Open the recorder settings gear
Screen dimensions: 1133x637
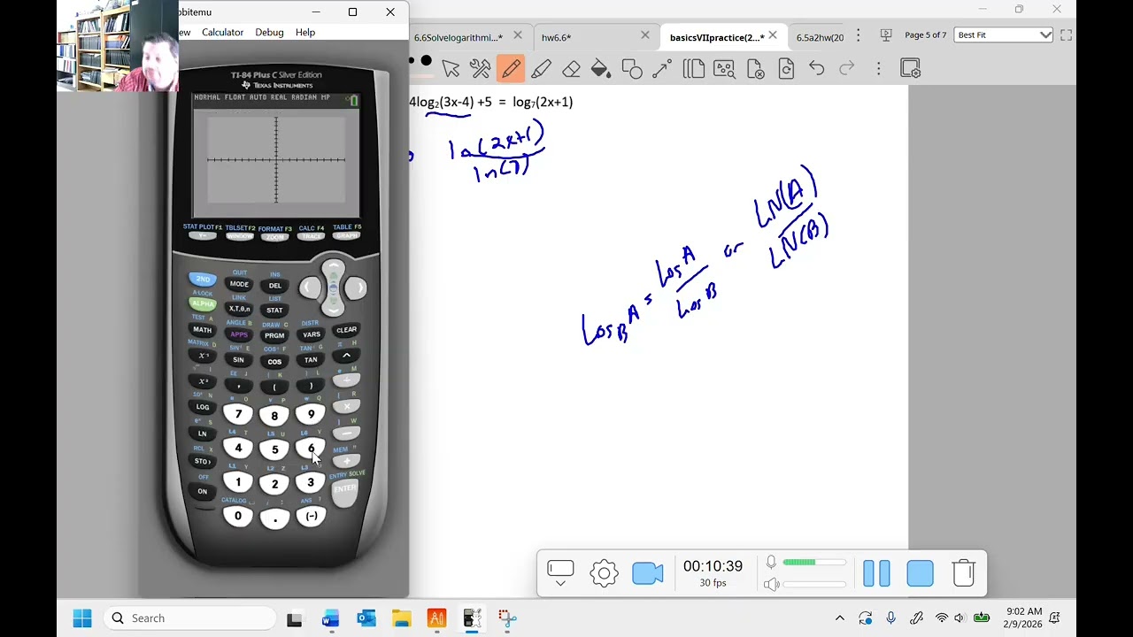[x=604, y=573]
